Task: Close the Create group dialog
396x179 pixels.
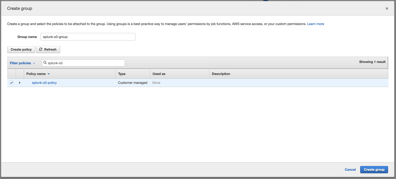Action: point(387,9)
